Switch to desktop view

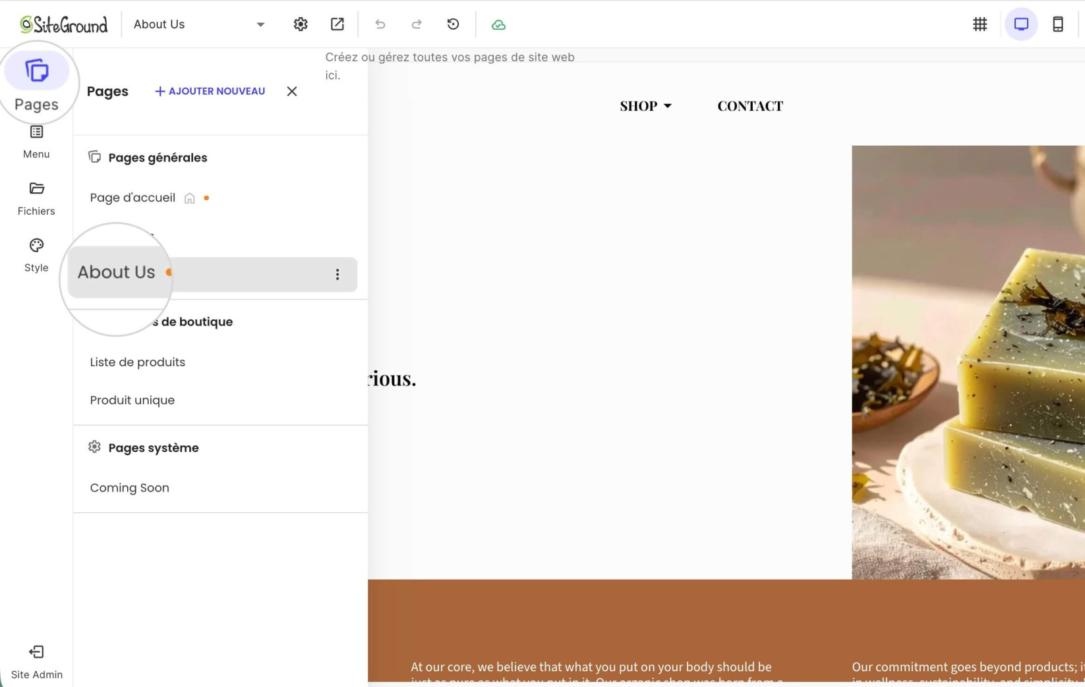[x=1021, y=24]
